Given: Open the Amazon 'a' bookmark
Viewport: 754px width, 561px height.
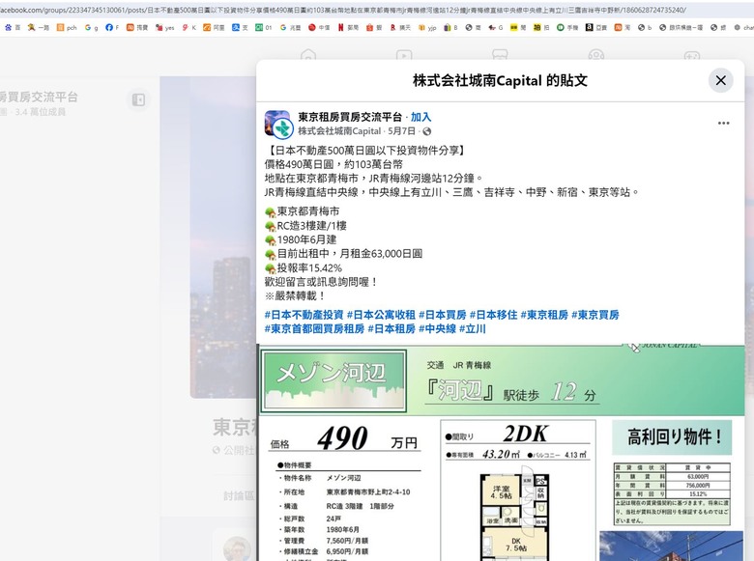Looking at the screenshot, I should pos(596,28).
